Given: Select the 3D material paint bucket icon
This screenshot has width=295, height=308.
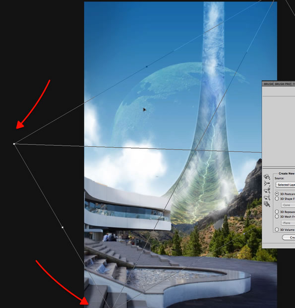Looking at the screenshot, I should (x=267, y=204).
